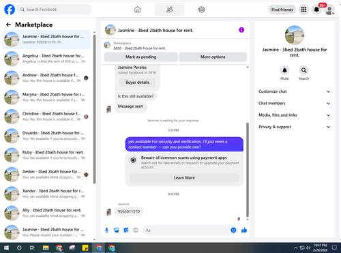
Task: Click the conversation list scrollbar
Action: [x=94, y=109]
